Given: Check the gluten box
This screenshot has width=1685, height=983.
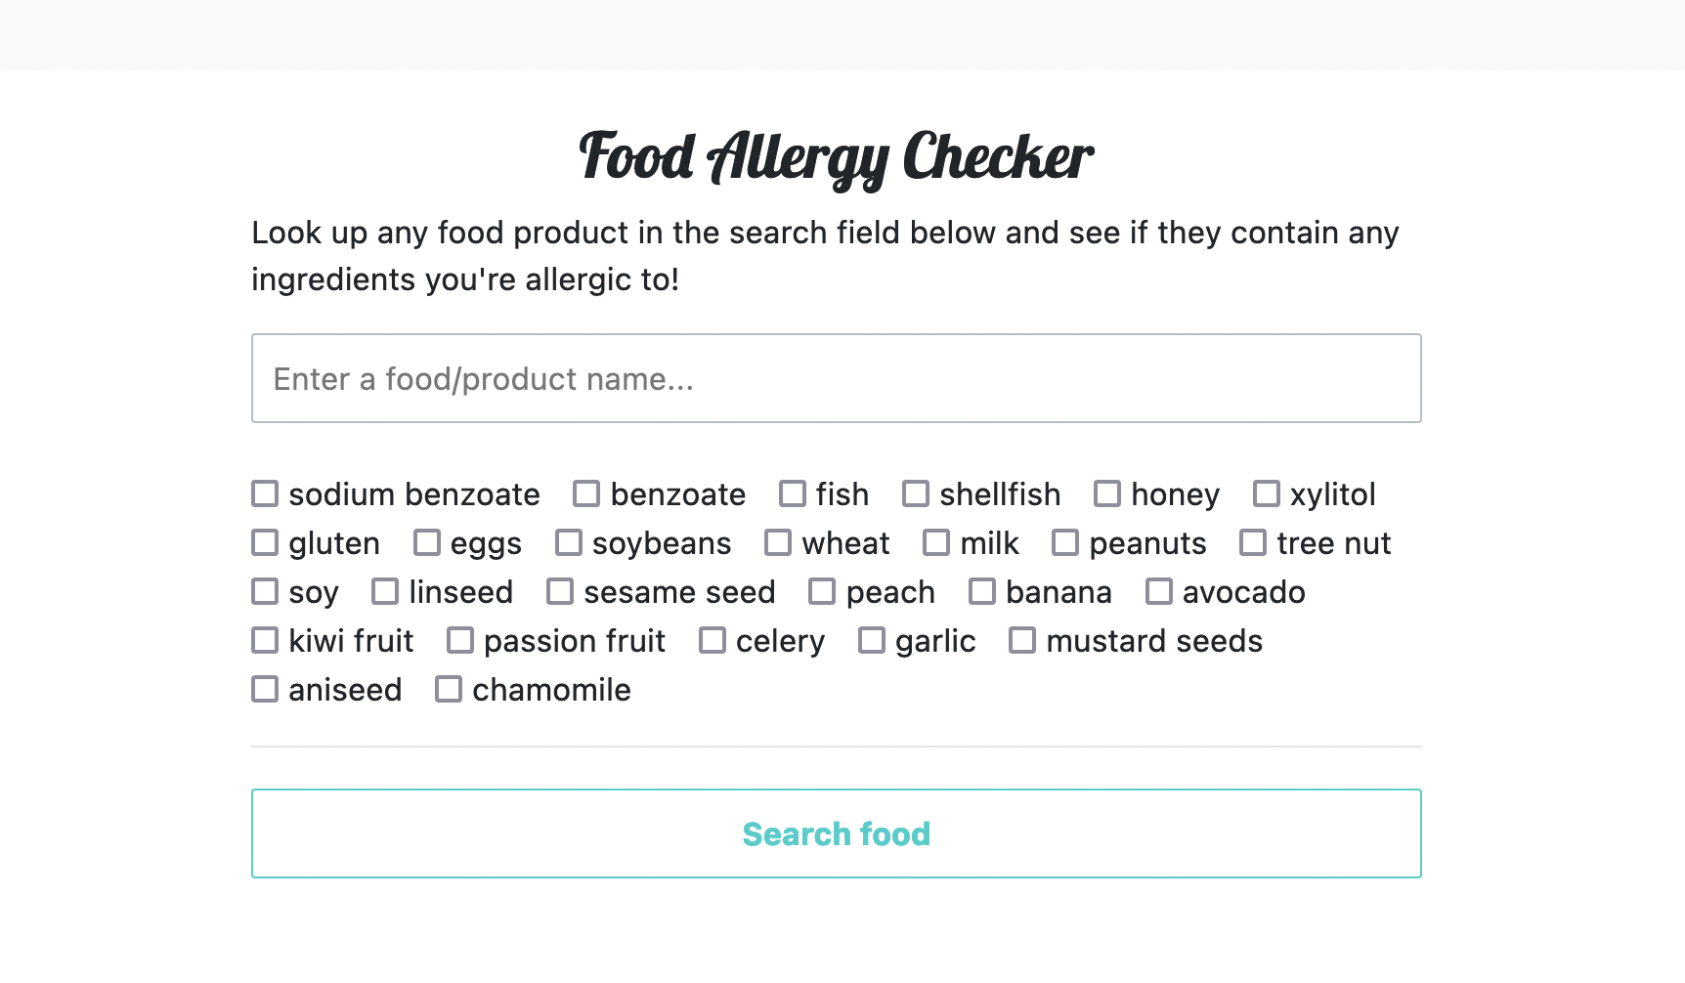Looking at the screenshot, I should coord(265,542).
